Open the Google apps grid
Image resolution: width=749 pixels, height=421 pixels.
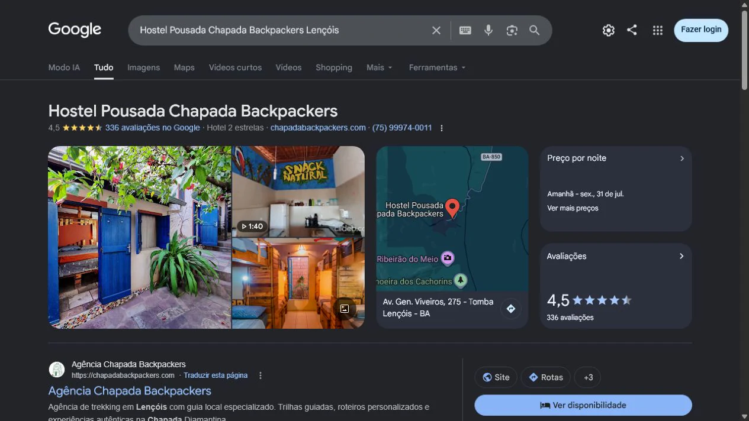point(658,30)
